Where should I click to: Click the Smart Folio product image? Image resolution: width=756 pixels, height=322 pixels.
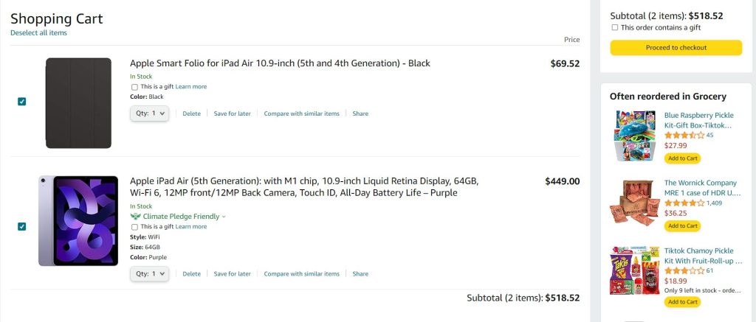(x=78, y=102)
